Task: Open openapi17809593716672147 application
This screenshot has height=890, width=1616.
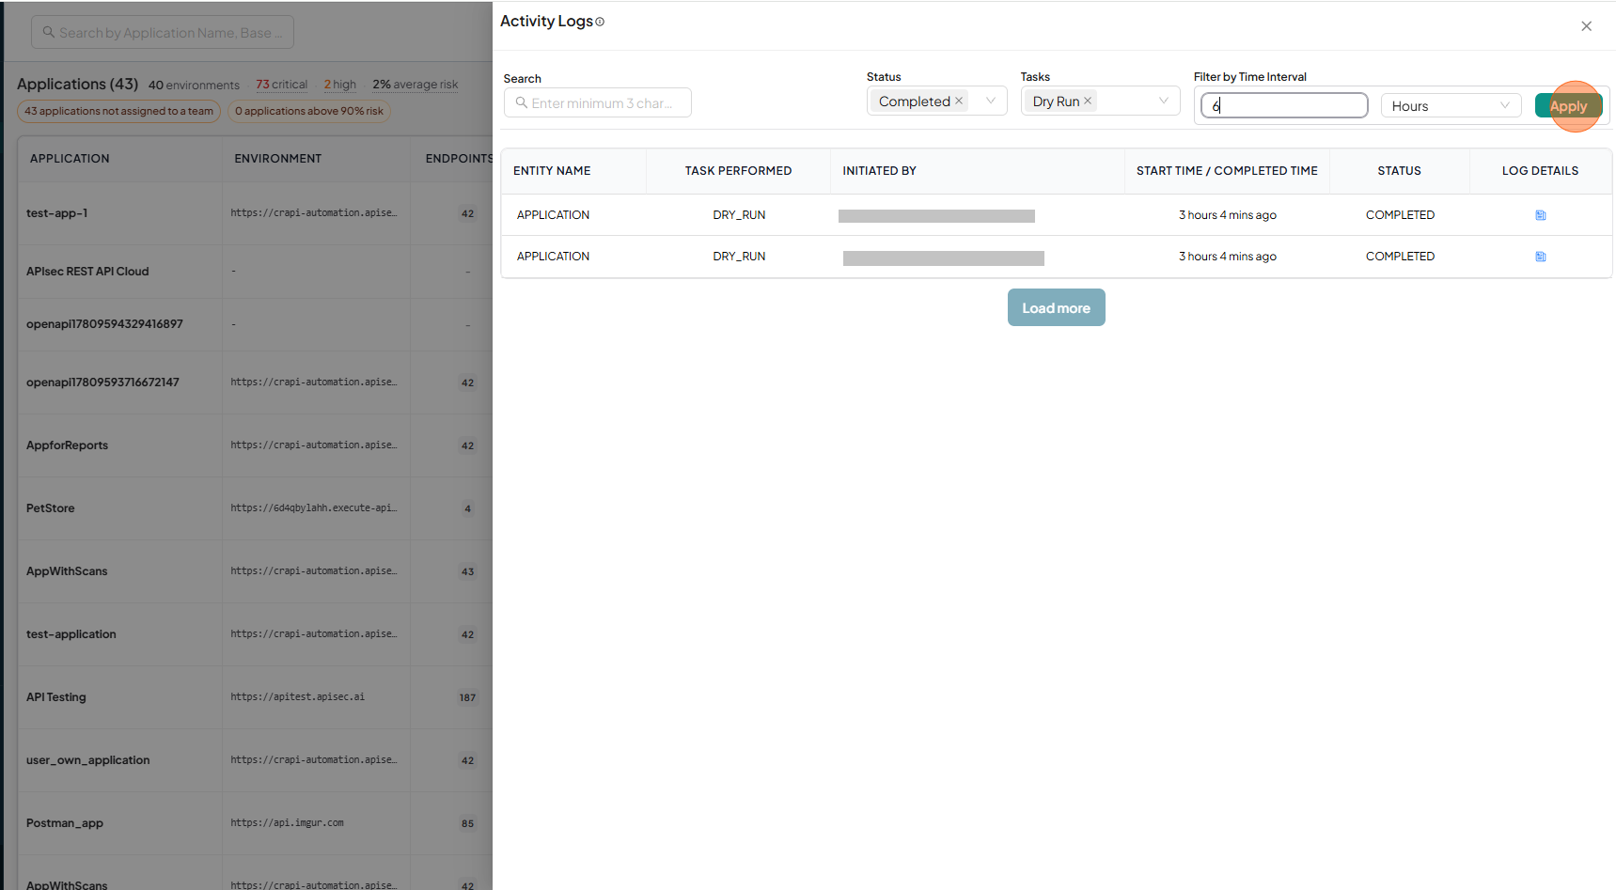Action: tap(102, 383)
